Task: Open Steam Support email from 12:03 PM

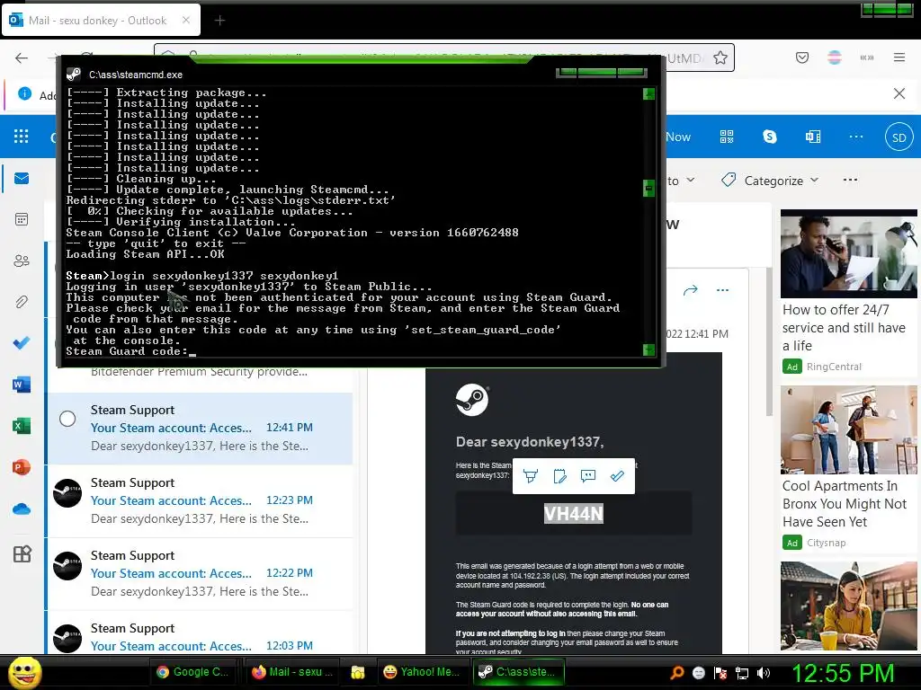Action: point(200,633)
